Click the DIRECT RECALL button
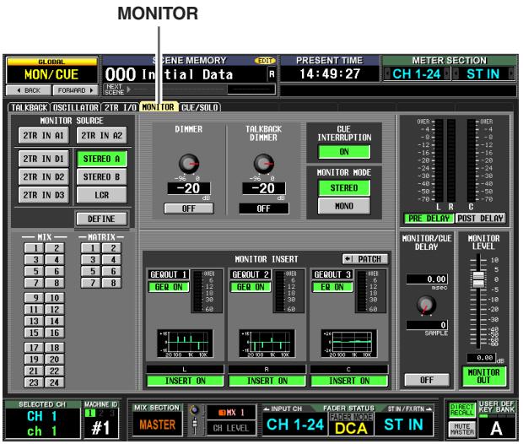This screenshot has width=523, height=444. [462, 410]
